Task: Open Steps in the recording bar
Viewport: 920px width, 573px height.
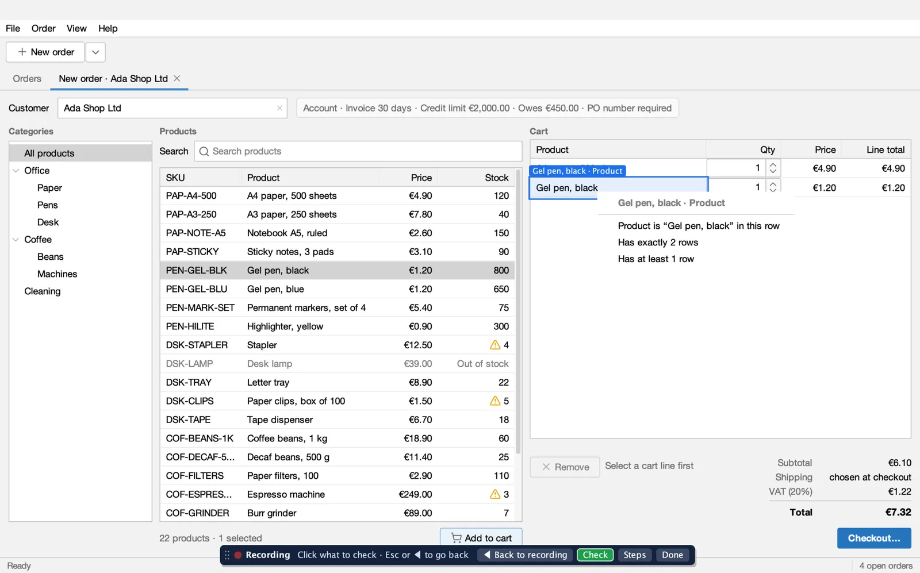Action: [635, 555]
